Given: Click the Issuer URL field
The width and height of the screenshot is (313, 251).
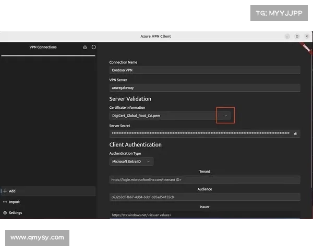Looking at the screenshot, I should click(204, 215).
